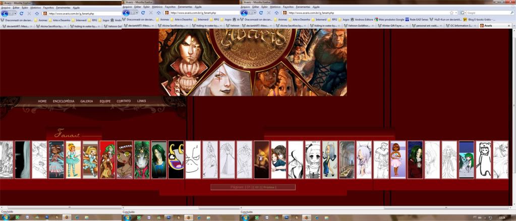This screenshot has width=516, height=221.
Task: Open ENCICLOPÉDIA link in site navigation
Action: pos(64,102)
